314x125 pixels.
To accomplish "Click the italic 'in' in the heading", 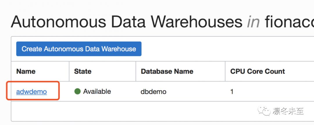I will pos(253,22).
